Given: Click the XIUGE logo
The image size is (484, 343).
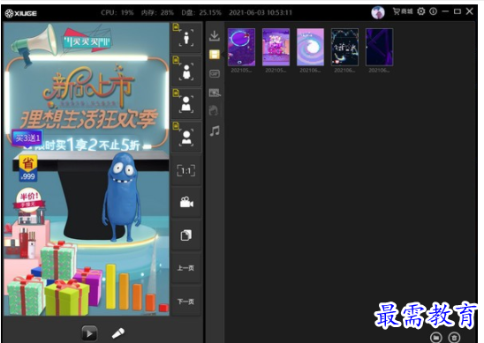Looking at the screenshot, I should point(20,13).
